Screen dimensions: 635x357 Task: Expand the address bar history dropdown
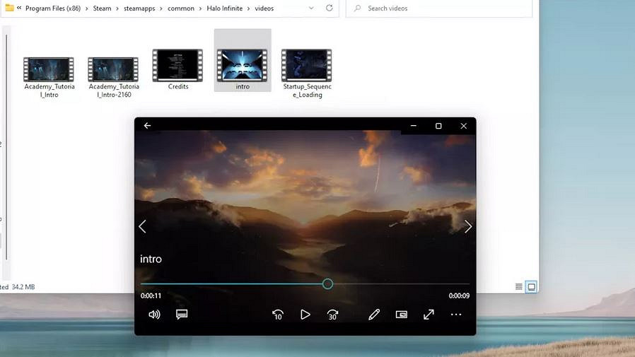(310, 8)
